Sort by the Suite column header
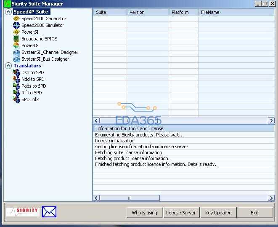This screenshot has height=227, width=278. [110, 12]
